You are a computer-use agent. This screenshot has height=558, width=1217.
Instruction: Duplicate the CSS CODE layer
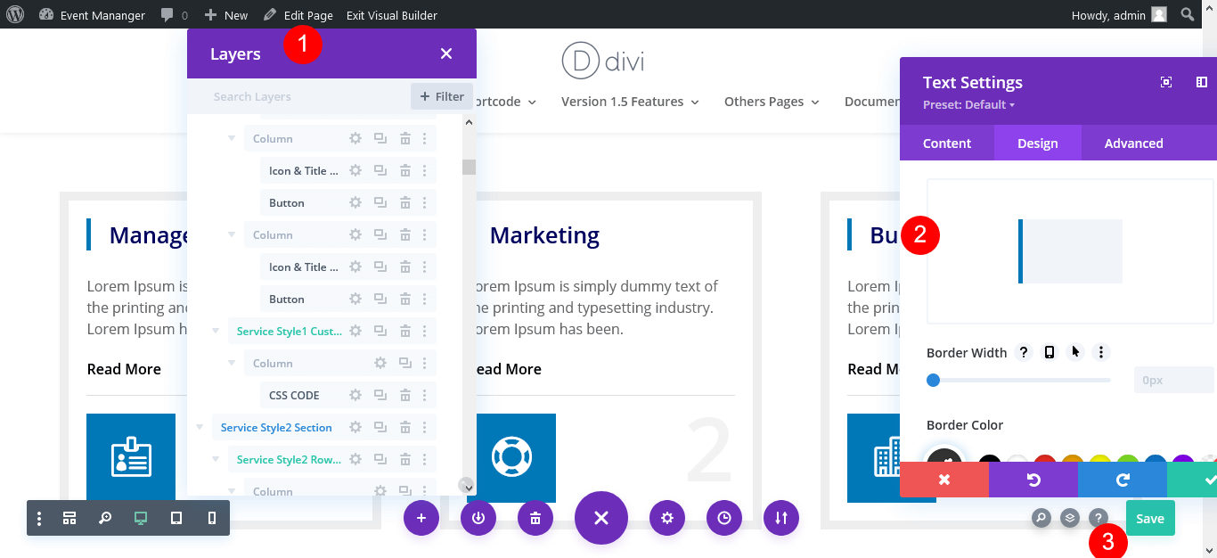point(380,395)
